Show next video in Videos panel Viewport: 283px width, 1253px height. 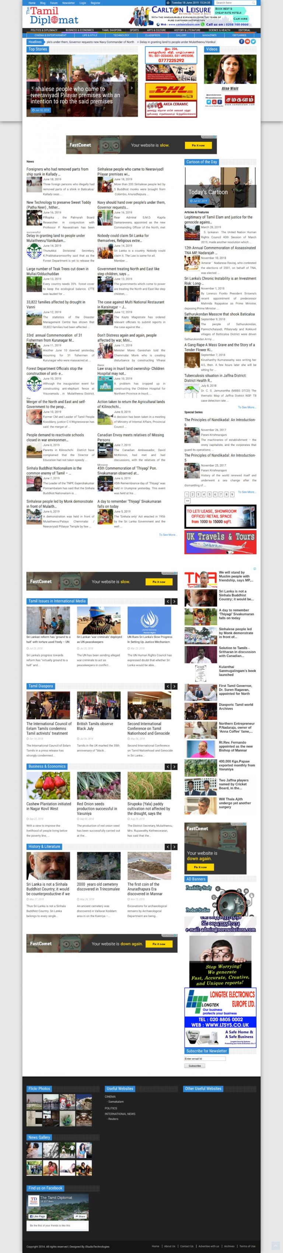(250, 75)
